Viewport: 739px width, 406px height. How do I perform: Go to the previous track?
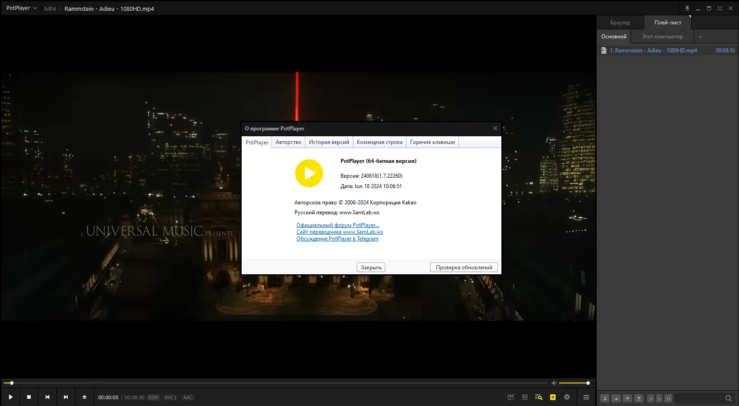[x=47, y=397]
